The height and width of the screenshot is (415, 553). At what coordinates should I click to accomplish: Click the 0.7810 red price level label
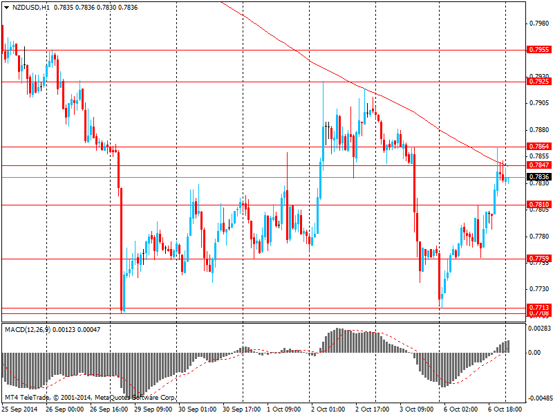[x=539, y=205]
